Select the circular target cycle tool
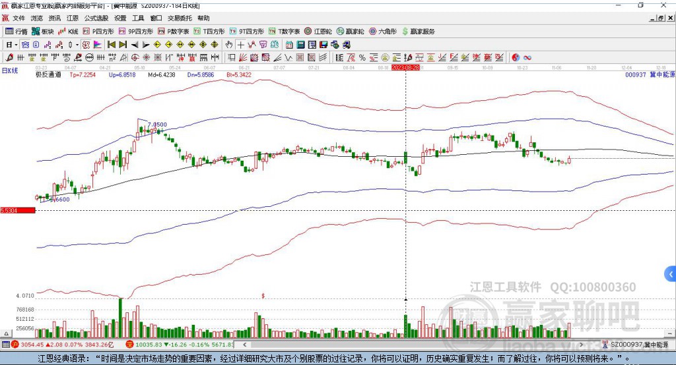The width and height of the screenshot is (676, 365). (x=135, y=57)
